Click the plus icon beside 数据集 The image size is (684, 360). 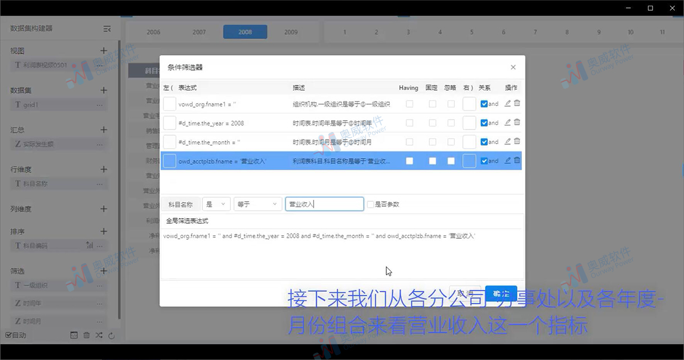point(104,90)
